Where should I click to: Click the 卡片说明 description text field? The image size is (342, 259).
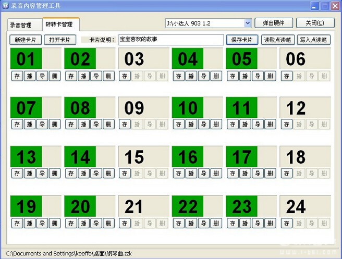(170, 40)
